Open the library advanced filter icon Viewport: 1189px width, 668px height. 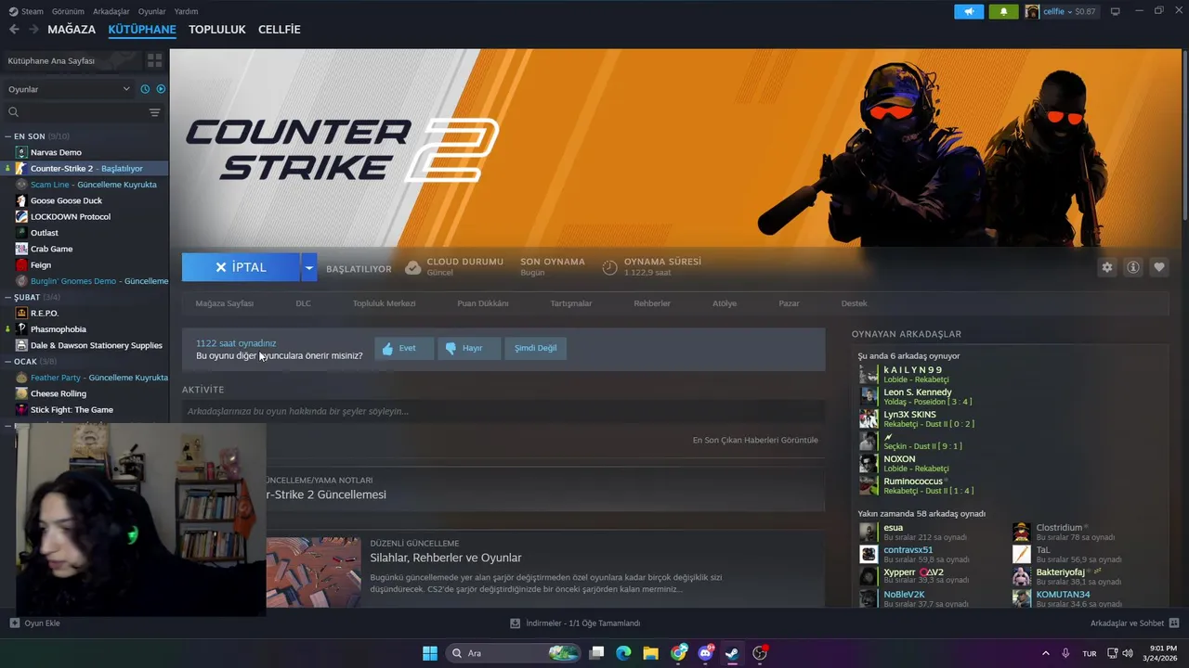point(154,112)
